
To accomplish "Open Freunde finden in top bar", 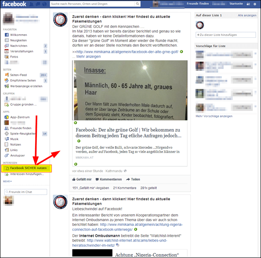I will pos(198,3).
